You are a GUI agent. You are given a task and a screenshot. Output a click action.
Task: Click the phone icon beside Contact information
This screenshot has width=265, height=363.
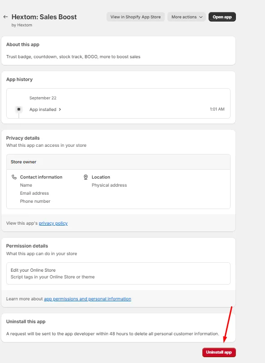(x=14, y=177)
